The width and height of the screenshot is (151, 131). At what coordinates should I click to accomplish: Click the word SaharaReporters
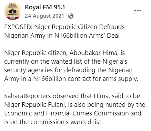pyautogui.click(x=28, y=96)
